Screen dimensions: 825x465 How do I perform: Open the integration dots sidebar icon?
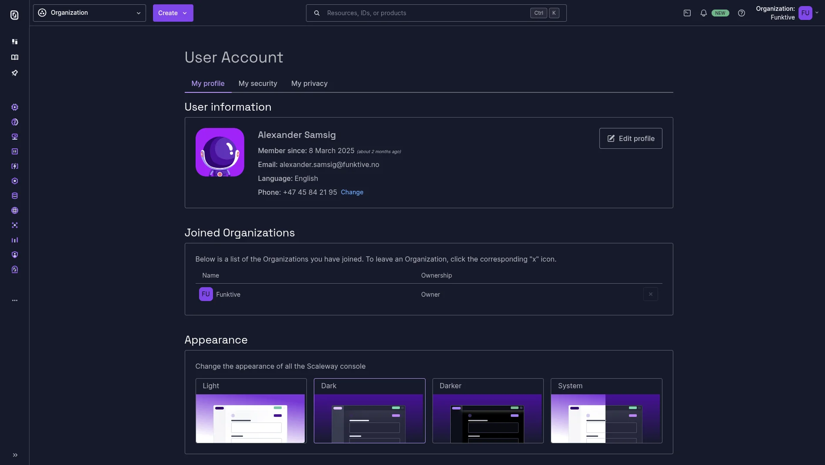(x=15, y=225)
